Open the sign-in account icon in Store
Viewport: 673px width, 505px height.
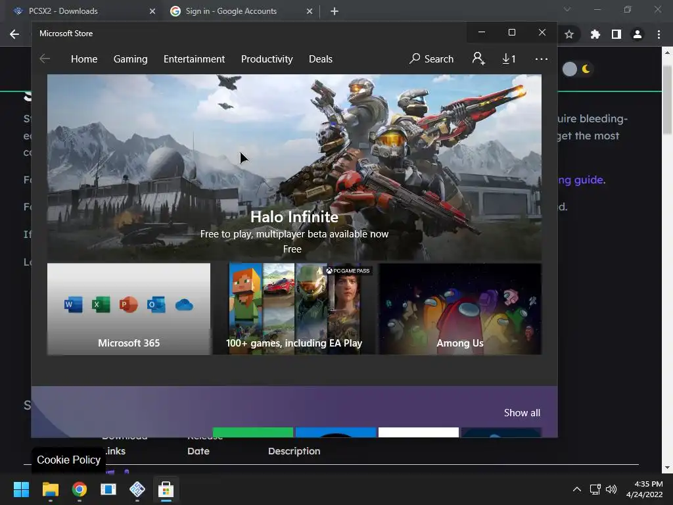tap(478, 59)
